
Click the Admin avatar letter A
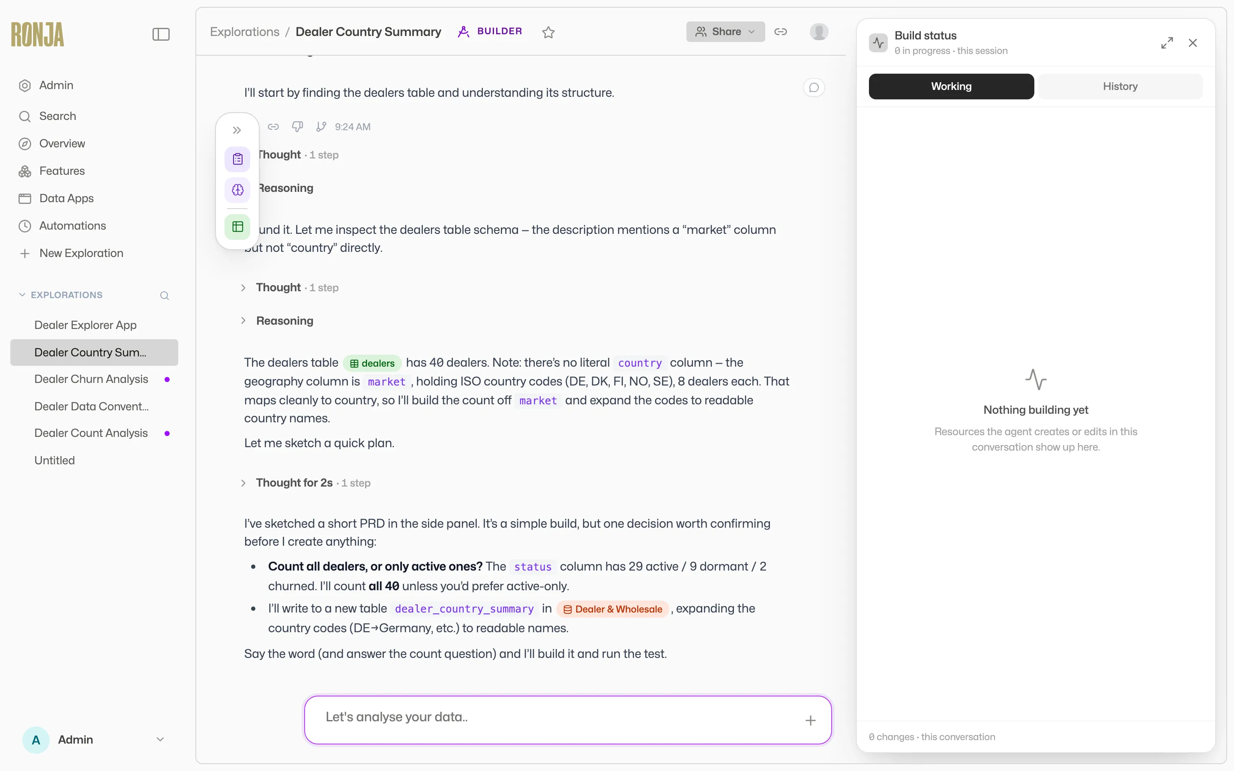[36, 740]
